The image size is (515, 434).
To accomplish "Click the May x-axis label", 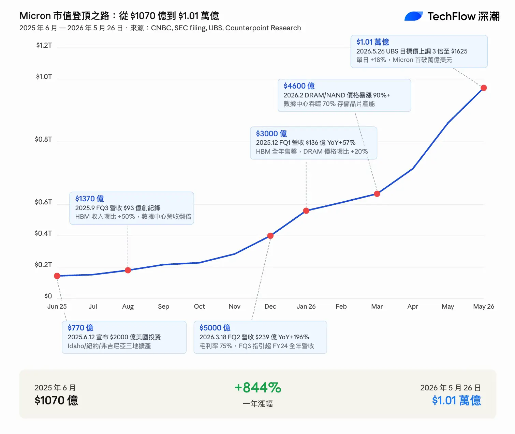I will point(448,307).
